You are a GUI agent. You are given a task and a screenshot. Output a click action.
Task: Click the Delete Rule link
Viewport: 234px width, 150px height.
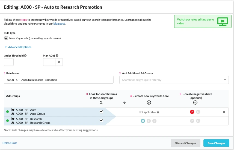tap(10, 143)
